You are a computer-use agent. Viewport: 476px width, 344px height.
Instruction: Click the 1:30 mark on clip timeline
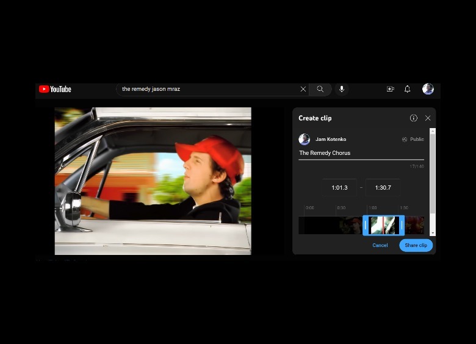[x=404, y=208]
